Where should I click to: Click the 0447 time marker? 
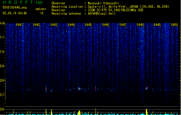(x=123, y=25)
